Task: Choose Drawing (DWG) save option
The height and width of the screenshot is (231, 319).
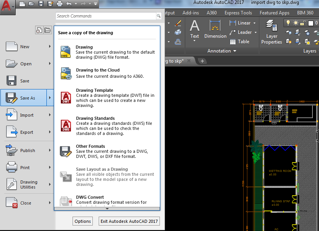Action: [107, 52]
